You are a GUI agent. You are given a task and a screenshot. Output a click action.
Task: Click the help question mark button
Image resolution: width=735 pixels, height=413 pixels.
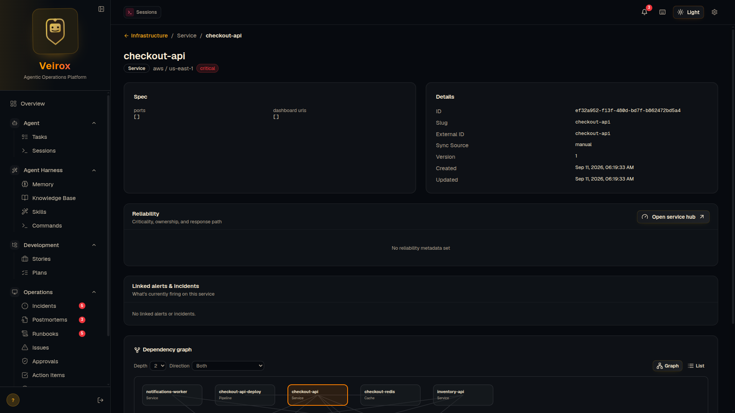(x=13, y=400)
